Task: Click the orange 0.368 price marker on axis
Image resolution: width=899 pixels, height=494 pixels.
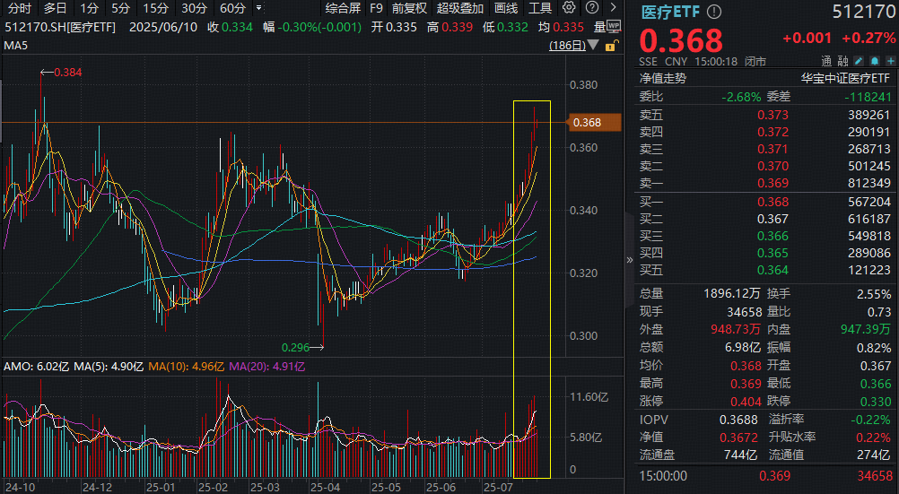Action: click(595, 122)
